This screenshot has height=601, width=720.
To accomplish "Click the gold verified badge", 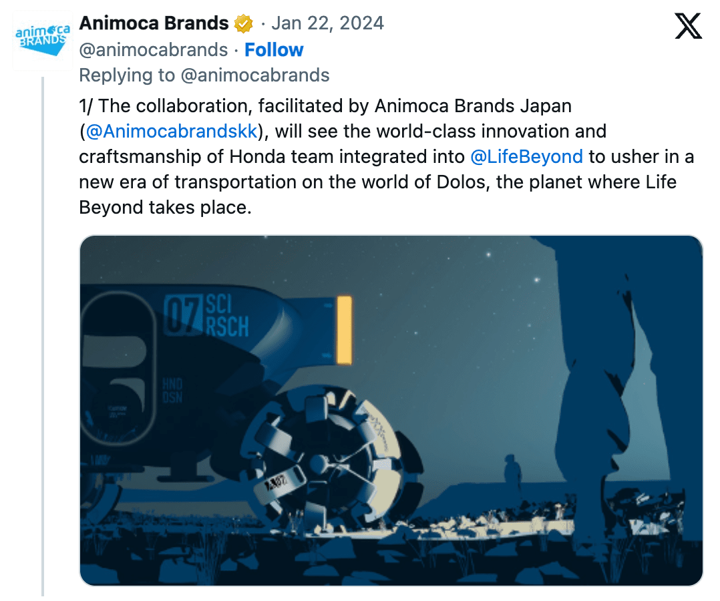I will point(244,24).
